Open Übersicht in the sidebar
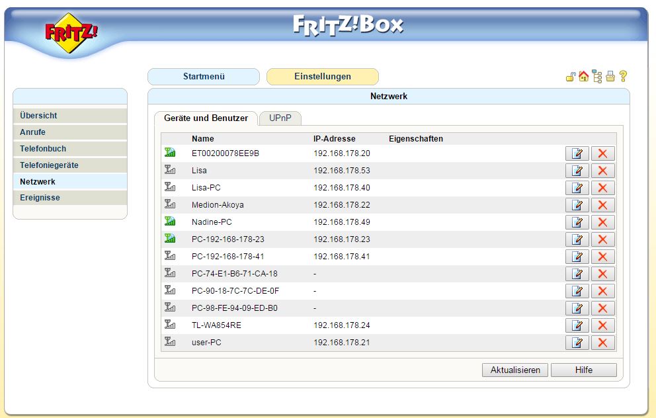This screenshot has width=656, height=418. (x=70, y=116)
